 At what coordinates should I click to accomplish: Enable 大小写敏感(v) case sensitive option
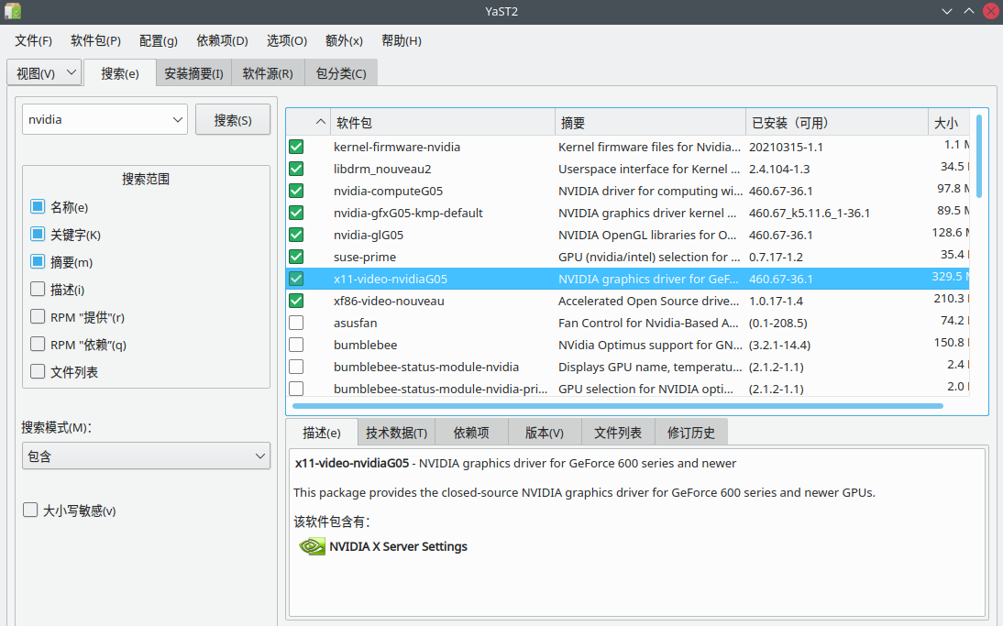[x=30, y=511]
